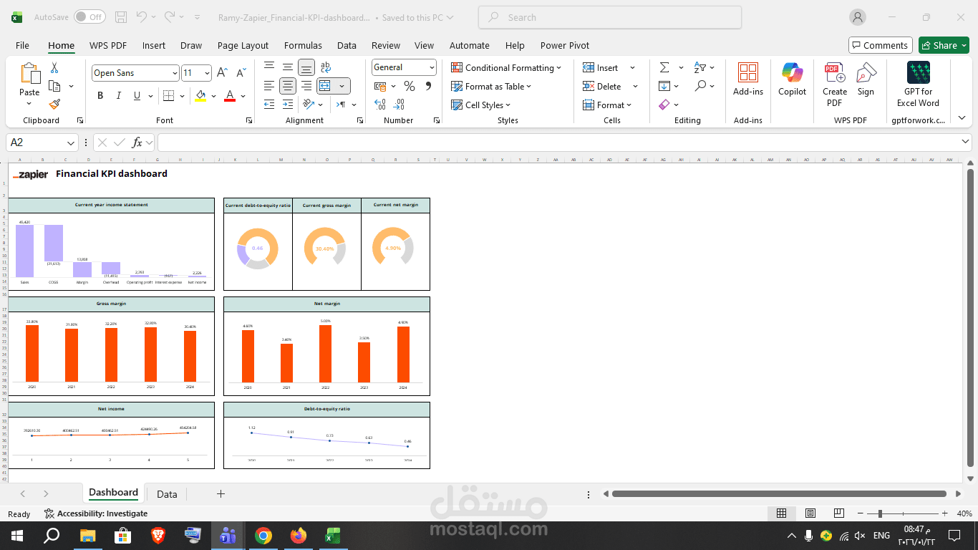Open the General number format dropdown
Image resolution: width=978 pixels, height=550 pixels.
432,67
